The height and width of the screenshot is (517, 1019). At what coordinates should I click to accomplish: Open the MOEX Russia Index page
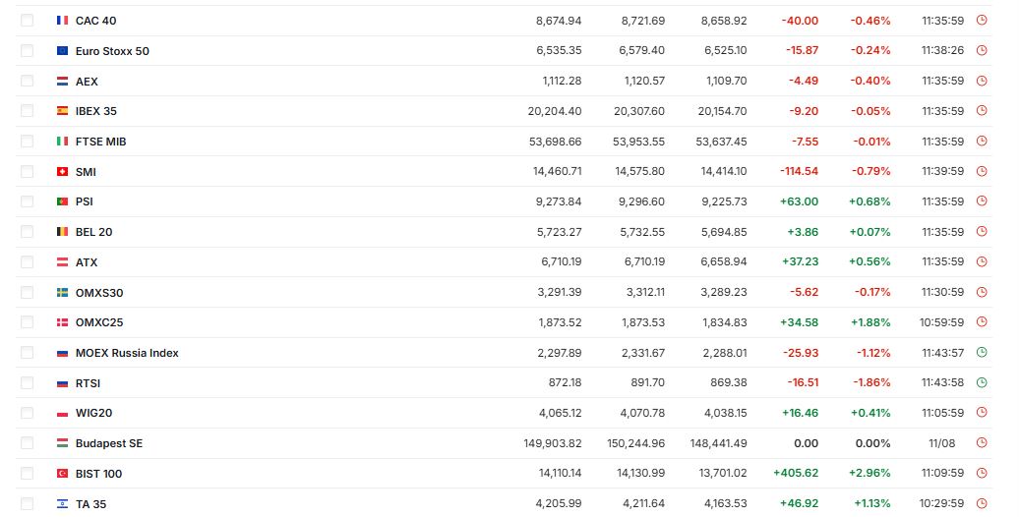(127, 353)
